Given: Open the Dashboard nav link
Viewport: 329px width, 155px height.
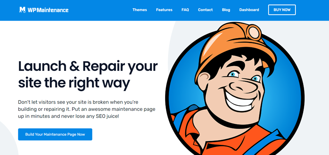Looking at the screenshot, I should [249, 10].
